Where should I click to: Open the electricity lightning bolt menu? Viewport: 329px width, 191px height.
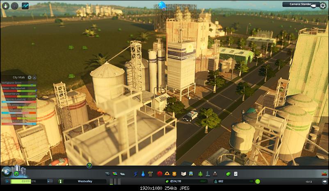pos(136,174)
